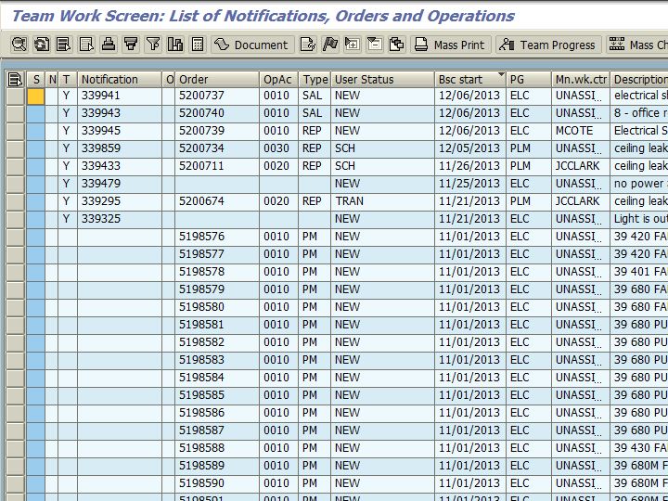Toggle row selector for notification 339941
668x501 pixels.
[15, 96]
